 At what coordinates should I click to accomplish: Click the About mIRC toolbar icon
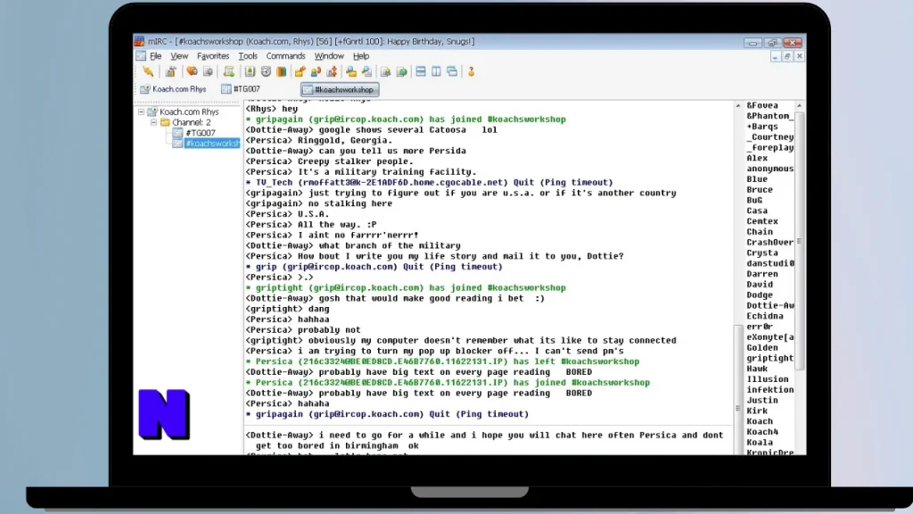coord(471,71)
